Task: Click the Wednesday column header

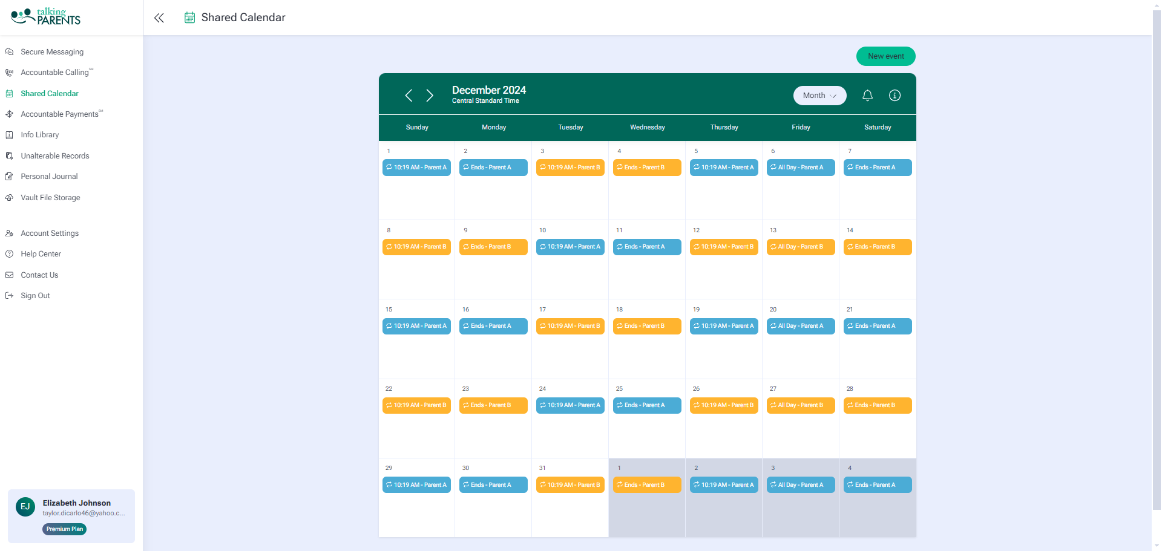Action: pos(647,128)
